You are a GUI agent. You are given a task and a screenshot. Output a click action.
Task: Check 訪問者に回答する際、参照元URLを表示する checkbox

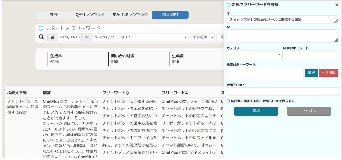click(x=228, y=101)
